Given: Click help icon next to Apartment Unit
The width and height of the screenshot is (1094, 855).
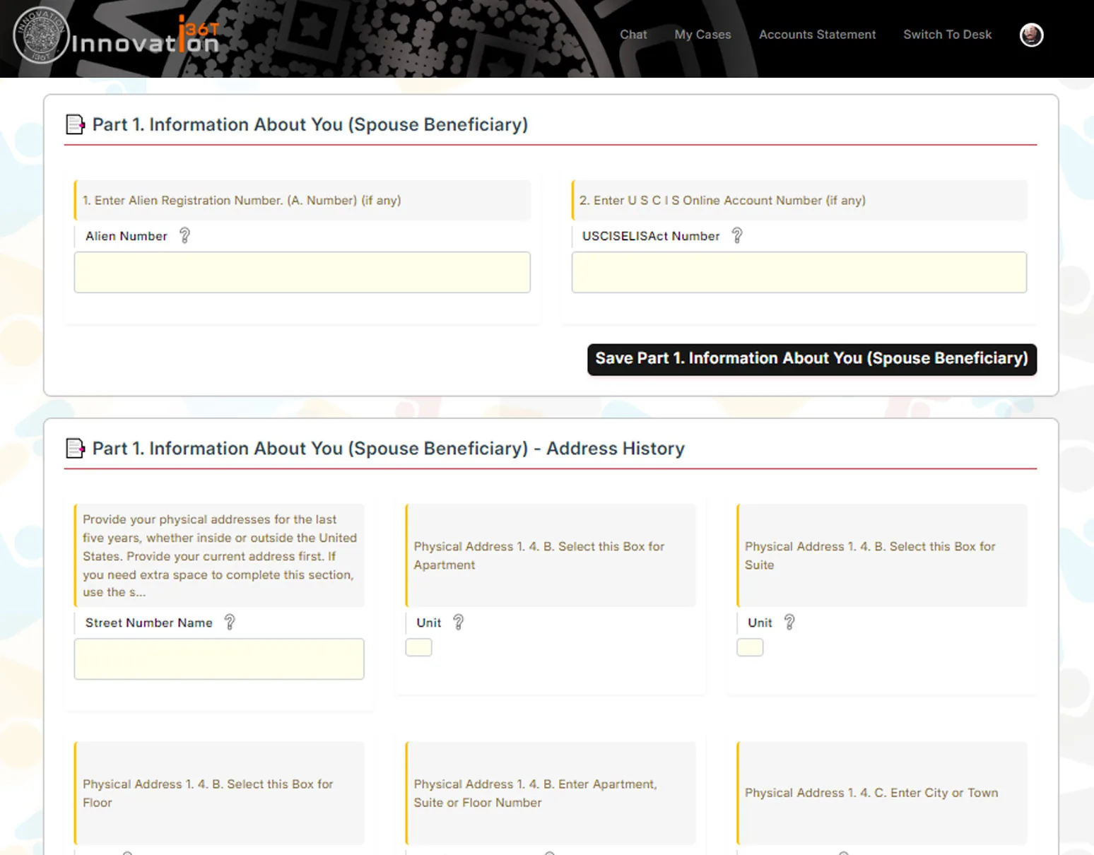Looking at the screenshot, I should coord(459,622).
